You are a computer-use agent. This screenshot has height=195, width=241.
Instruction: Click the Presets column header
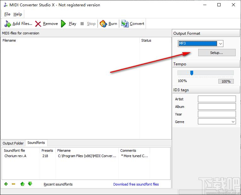[x=47, y=151]
